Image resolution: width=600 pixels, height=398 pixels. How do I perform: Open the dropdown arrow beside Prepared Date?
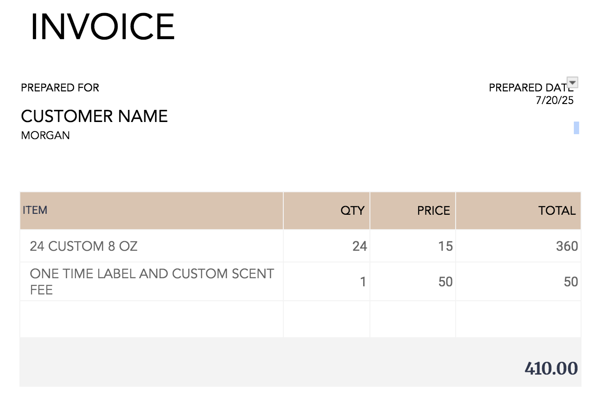tap(572, 82)
